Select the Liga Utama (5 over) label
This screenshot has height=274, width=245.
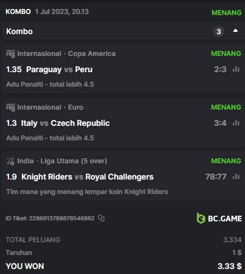tap(74, 161)
